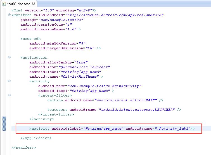Select the test02 Manifest editor tab

(19, 4)
